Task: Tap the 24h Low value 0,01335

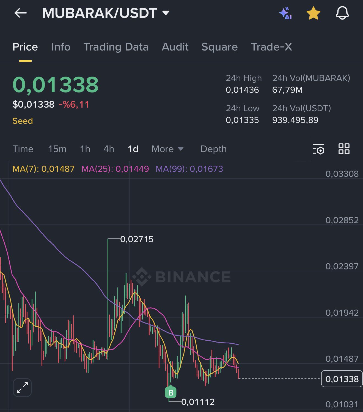Action: (242, 120)
